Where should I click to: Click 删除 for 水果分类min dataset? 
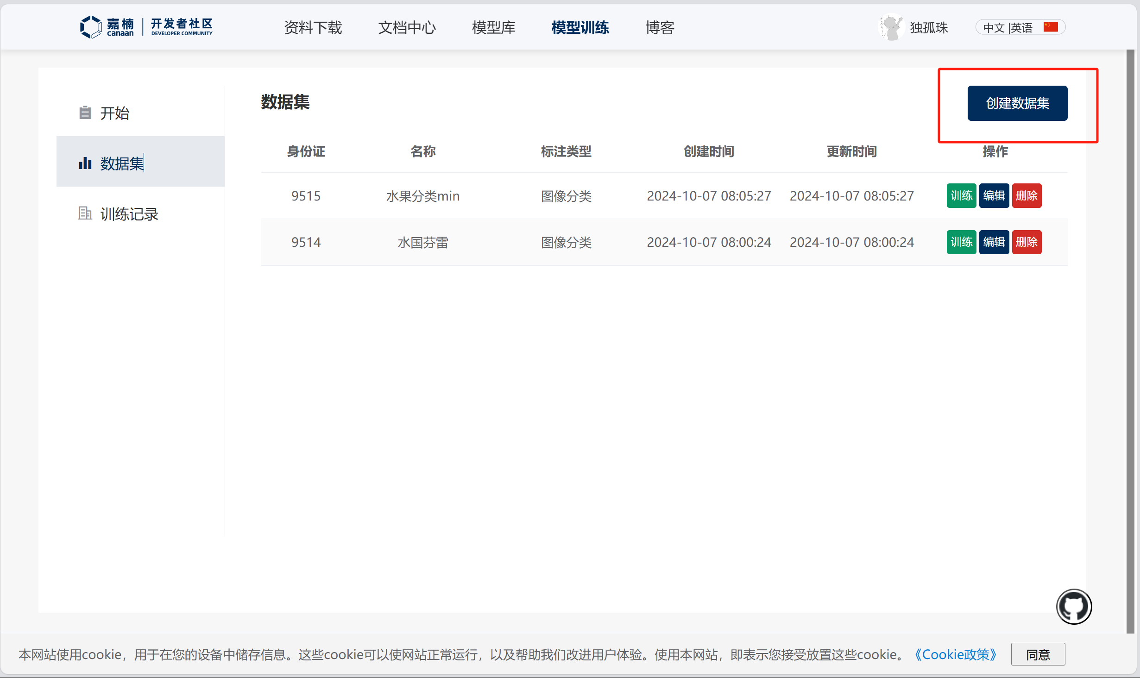tap(1026, 196)
